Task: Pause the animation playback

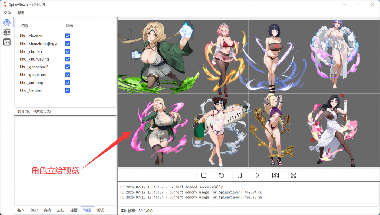Action: point(239,175)
